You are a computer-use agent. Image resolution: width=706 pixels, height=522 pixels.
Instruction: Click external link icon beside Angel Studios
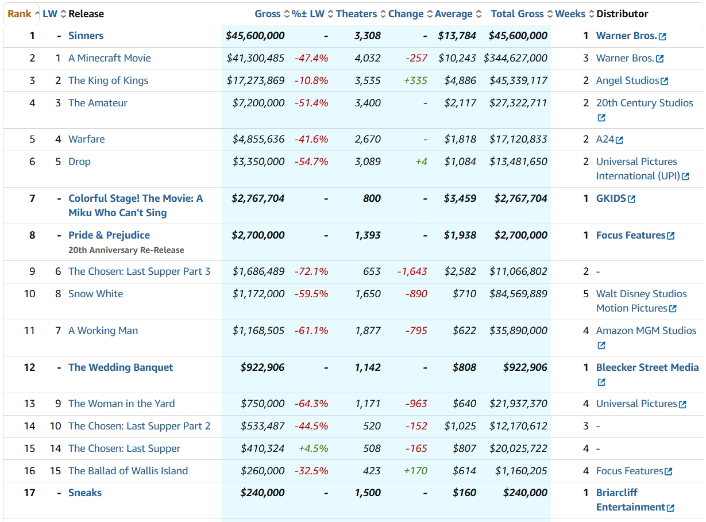[665, 82]
